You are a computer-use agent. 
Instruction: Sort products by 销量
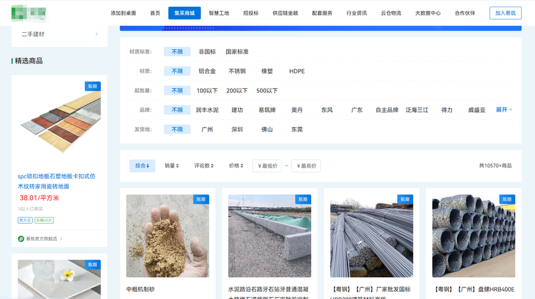coord(172,166)
